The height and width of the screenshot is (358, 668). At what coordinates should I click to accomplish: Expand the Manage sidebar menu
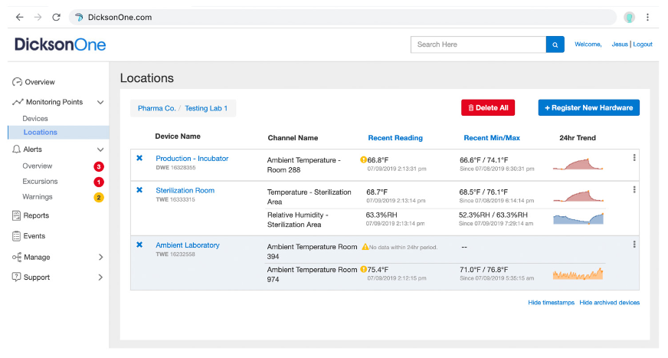100,257
